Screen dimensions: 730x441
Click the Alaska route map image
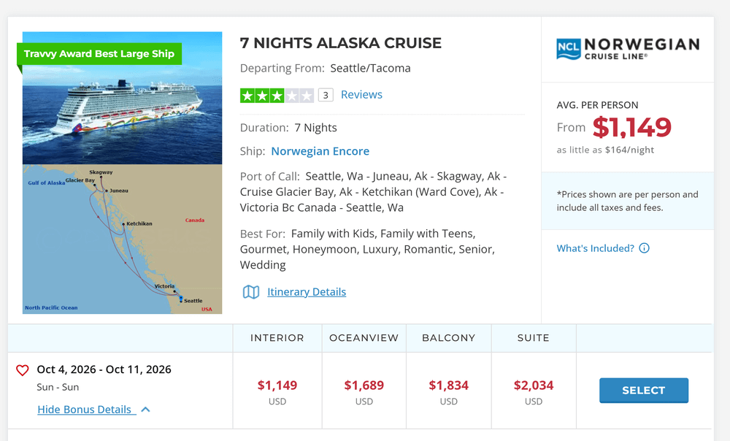click(x=123, y=239)
